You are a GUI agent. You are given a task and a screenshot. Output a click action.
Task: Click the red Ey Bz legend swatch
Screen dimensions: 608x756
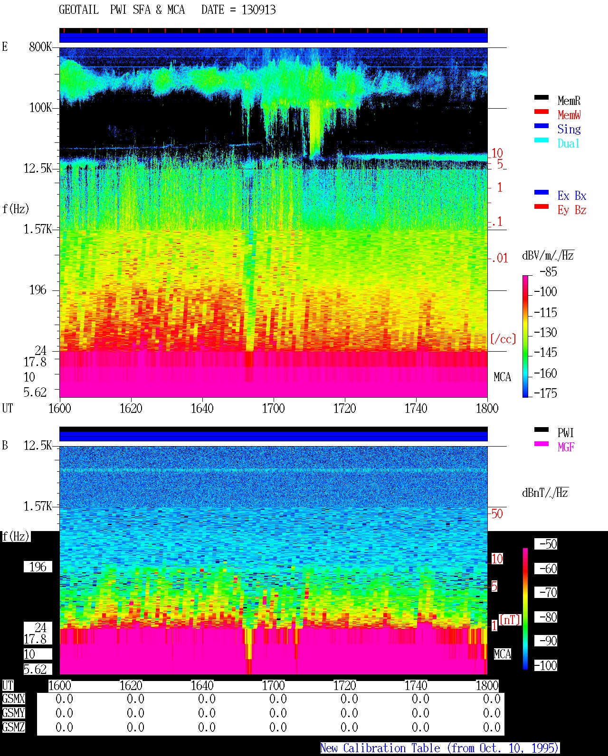pyautogui.click(x=541, y=206)
